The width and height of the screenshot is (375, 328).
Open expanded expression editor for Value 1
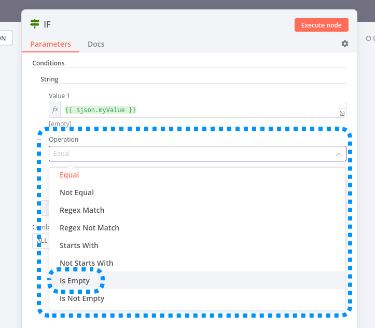pyautogui.click(x=342, y=113)
